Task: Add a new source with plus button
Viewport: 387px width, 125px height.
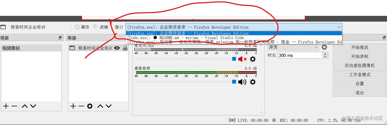Action: tap(73, 106)
